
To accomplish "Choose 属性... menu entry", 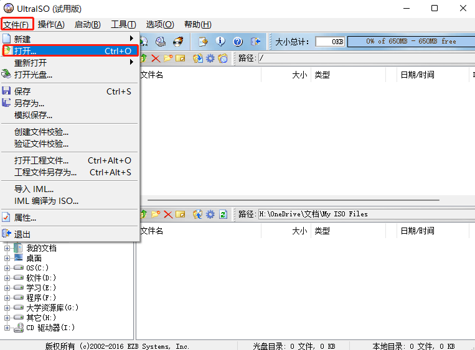I will (x=70, y=218).
